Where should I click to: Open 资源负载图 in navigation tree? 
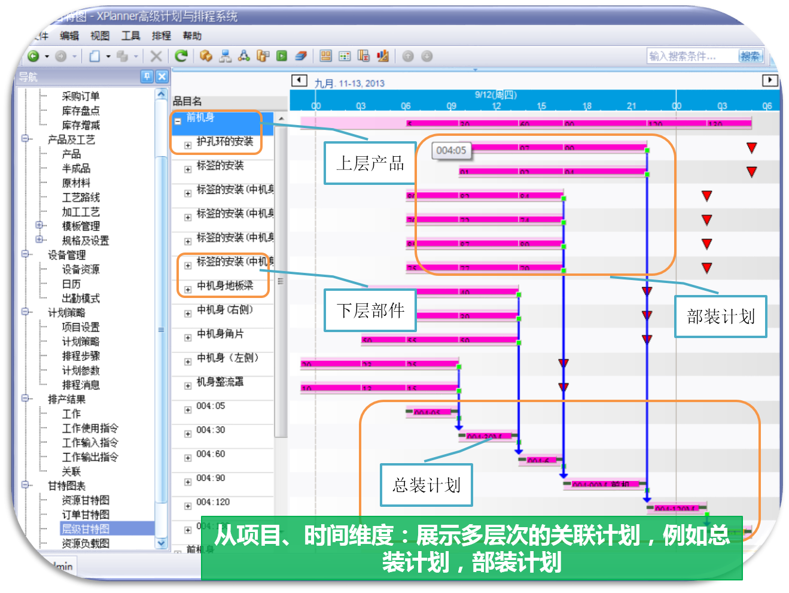pyautogui.click(x=86, y=543)
